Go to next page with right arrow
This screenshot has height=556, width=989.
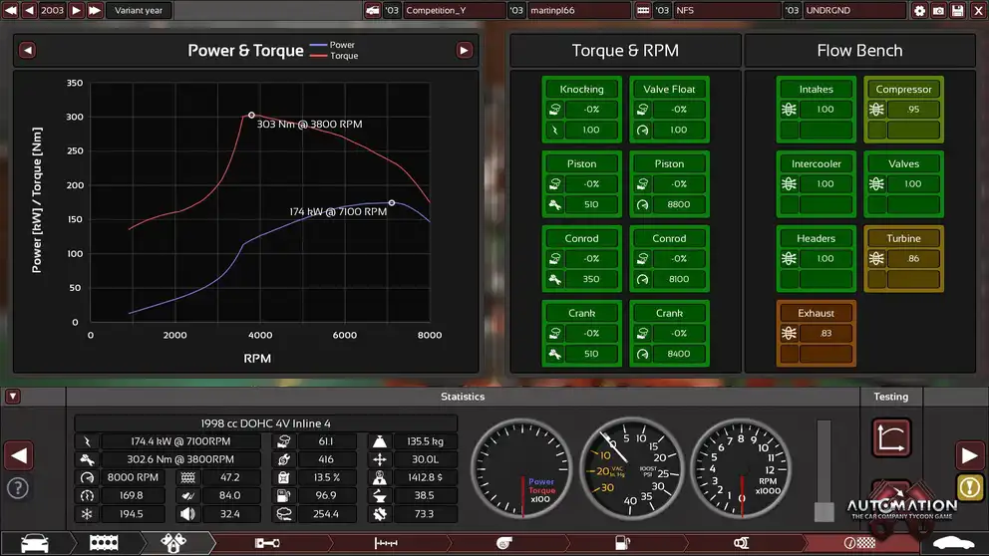pos(970,456)
